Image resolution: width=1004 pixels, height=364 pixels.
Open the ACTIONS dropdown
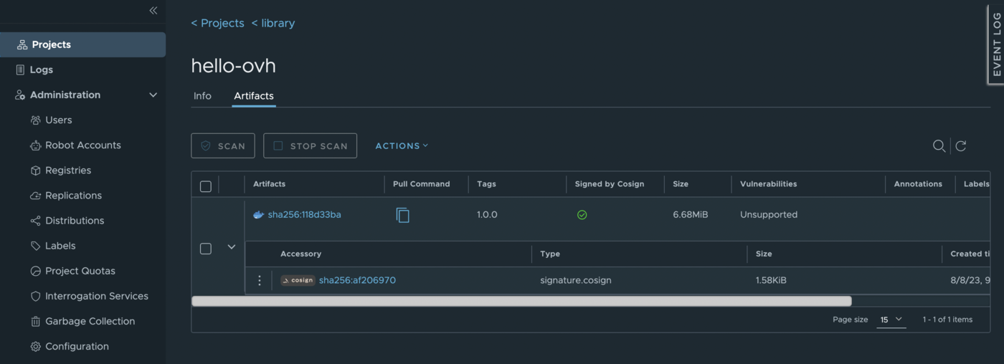pyautogui.click(x=402, y=145)
